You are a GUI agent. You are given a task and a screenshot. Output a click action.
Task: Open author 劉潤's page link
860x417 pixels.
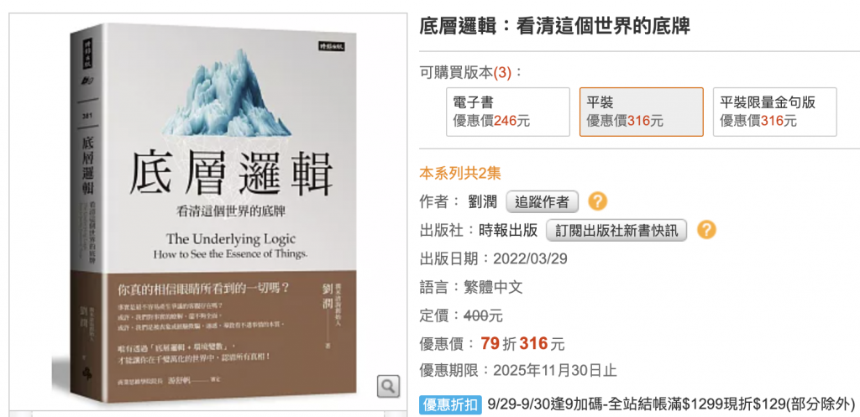pos(484,201)
